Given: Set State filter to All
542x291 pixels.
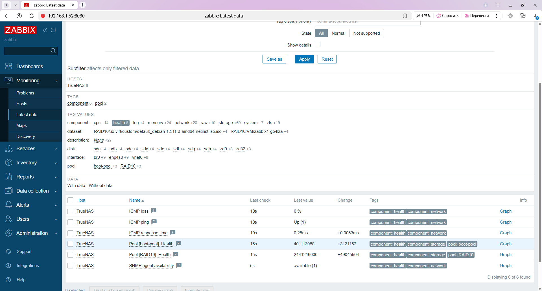Looking at the screenshot, I should tap(321, 33).
